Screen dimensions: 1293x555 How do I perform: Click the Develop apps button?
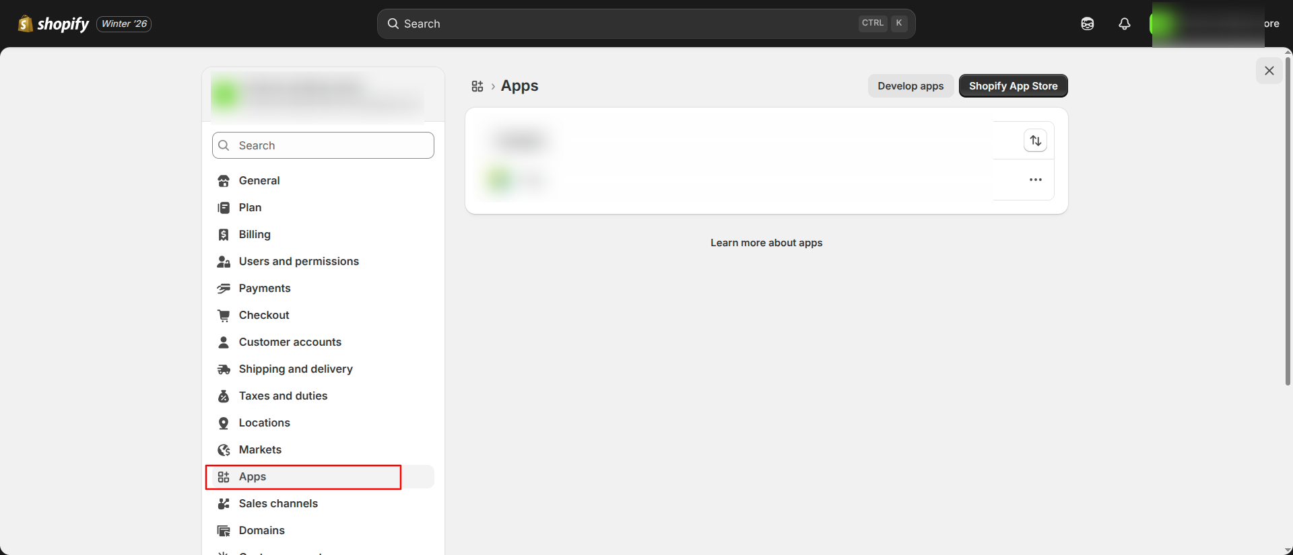point(910,86)
